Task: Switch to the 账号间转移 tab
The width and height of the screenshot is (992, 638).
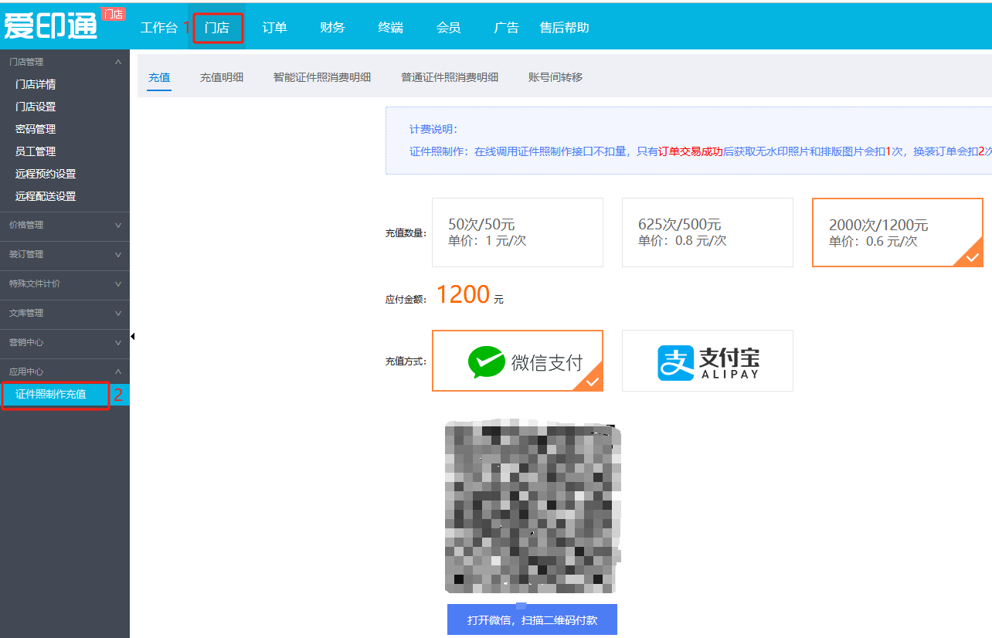Action: 555,77
